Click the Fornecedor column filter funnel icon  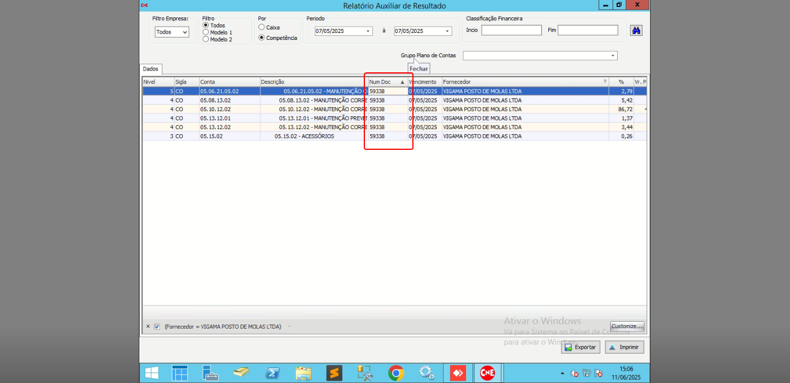coord(605,82)
